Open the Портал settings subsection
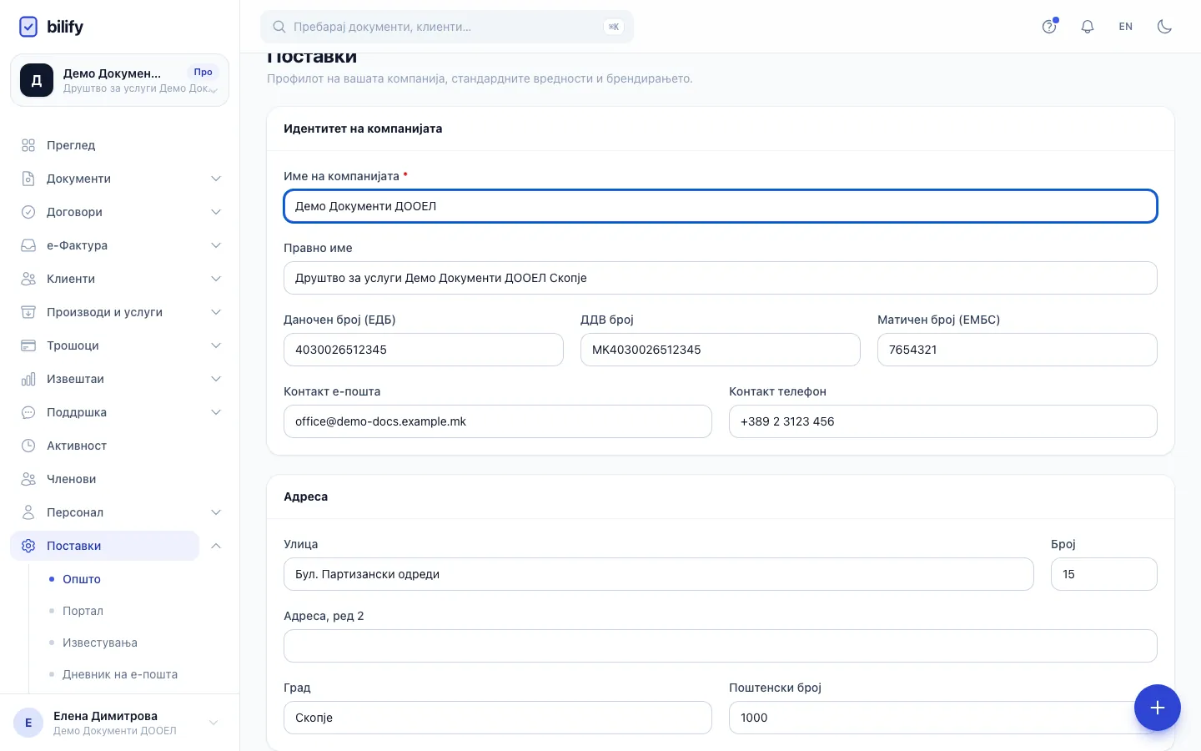This screenshot has height=751, width=1201. click(83, 611)
